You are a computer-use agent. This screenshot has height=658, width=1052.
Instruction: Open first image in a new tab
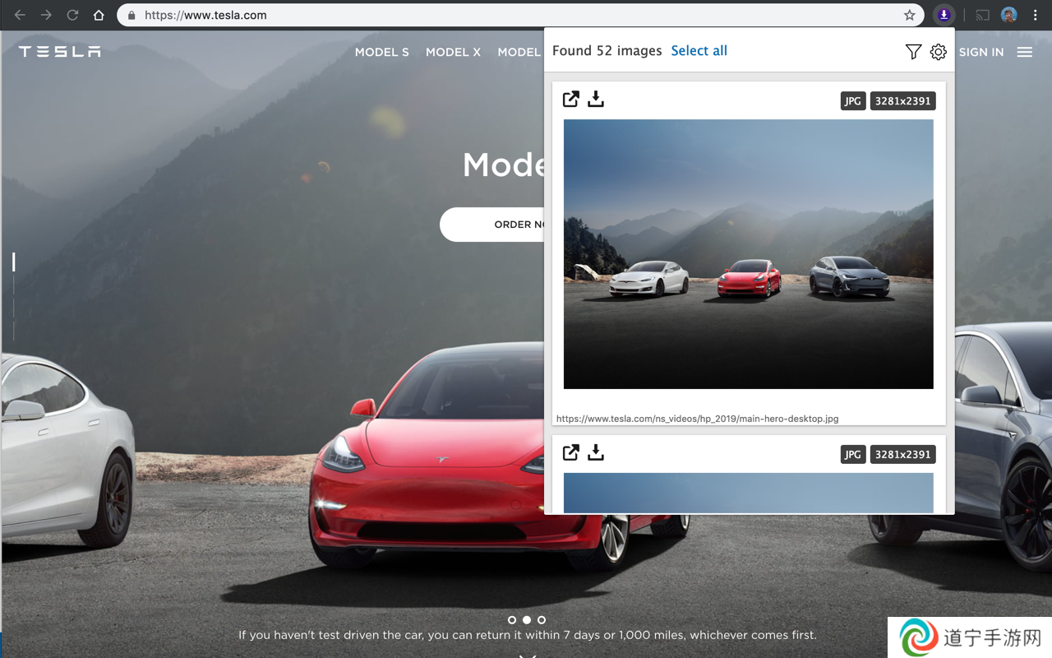571,99
